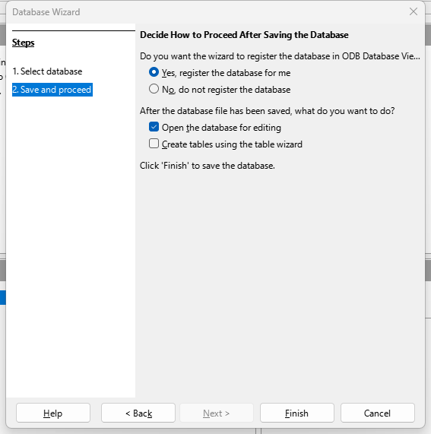Cancel the Database Wizard
This screenshot has width=431, height=434.
coord(378,413)
